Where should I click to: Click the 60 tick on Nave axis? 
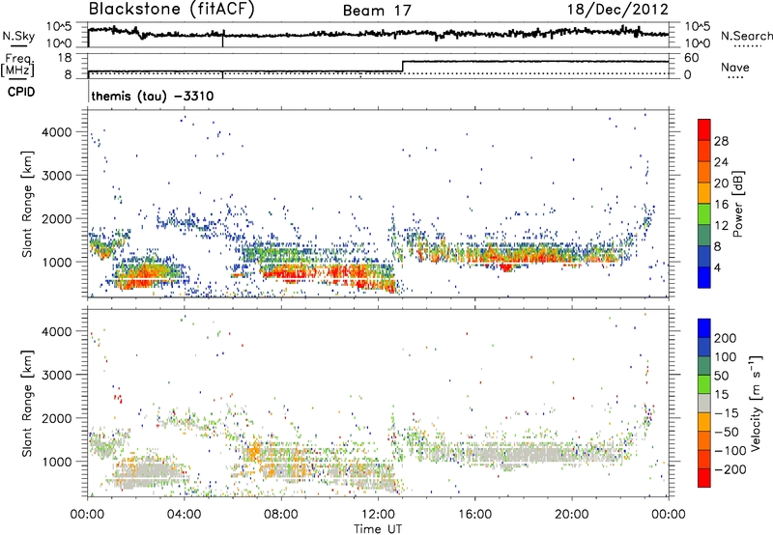tap(691, 58)
